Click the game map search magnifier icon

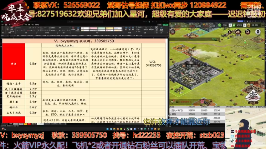coord(247,31)
